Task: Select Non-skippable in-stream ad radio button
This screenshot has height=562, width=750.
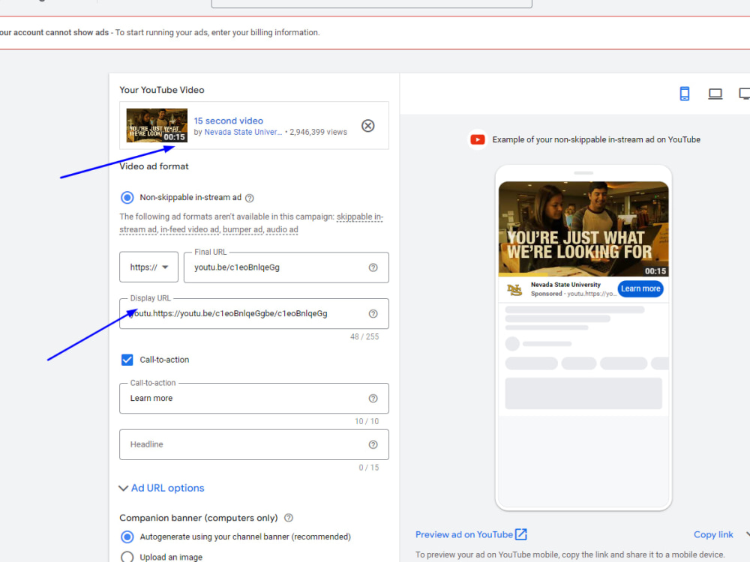Action: (127, 197)
